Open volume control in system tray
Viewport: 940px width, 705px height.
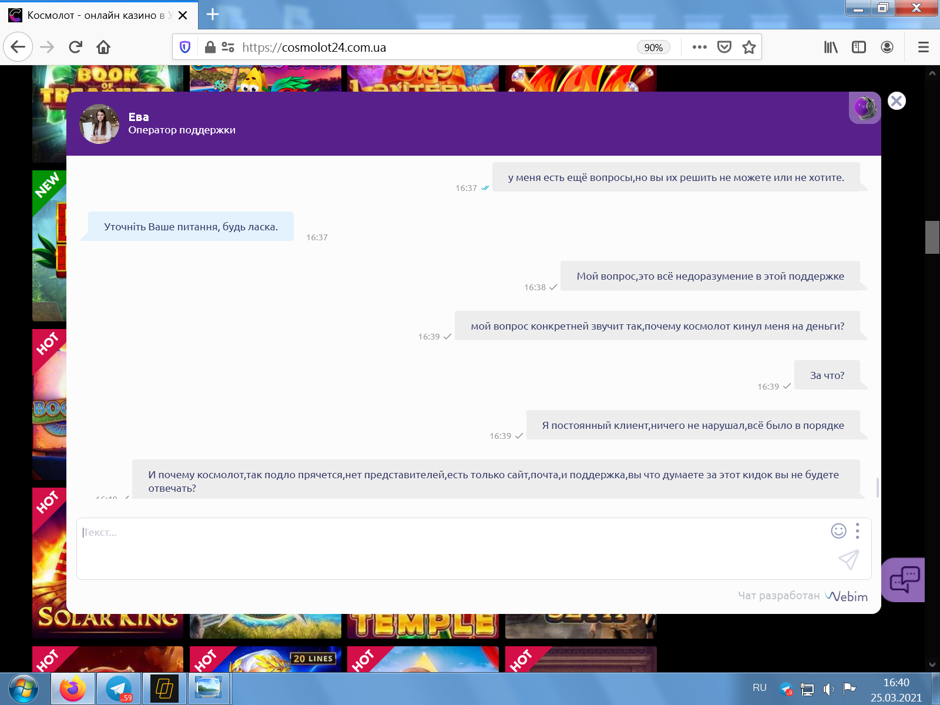tap(828, 689)
